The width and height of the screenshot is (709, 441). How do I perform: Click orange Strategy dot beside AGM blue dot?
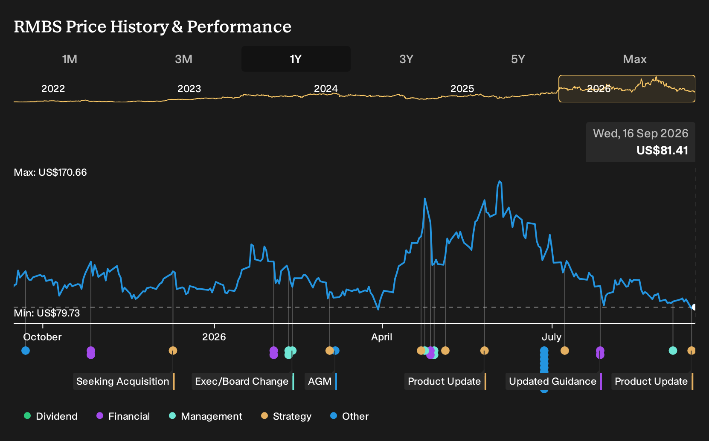[x=329, y=351]
